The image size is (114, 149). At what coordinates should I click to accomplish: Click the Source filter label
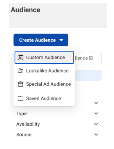[24, 135]
